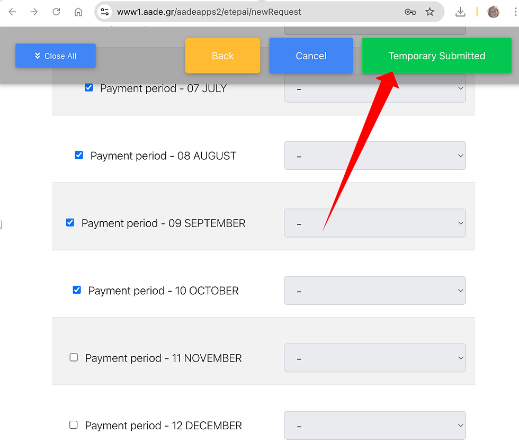The height and width of the screenshot is (443, 519).
Task: Open the 12 DECEMBER period dropdown
Action: point(375,426)
